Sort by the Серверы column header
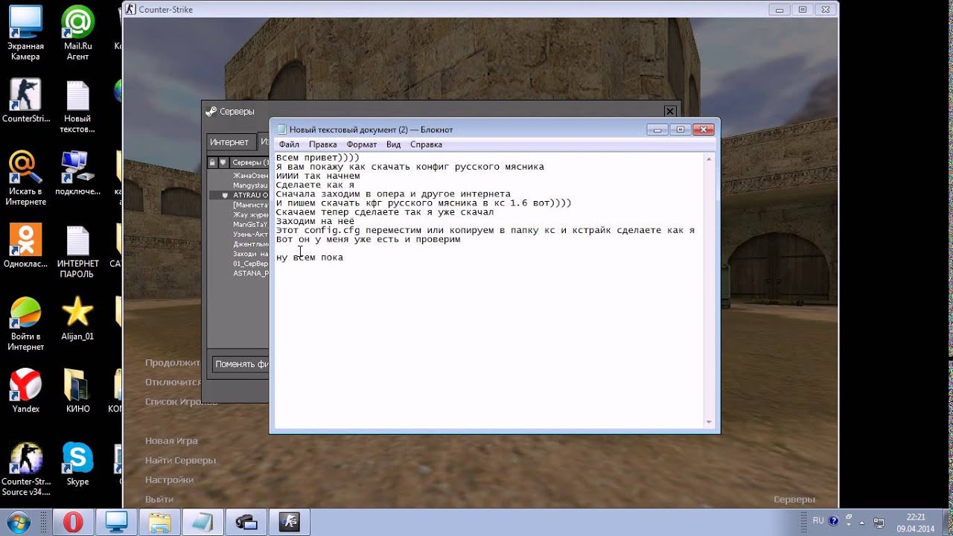 (249, 162)
